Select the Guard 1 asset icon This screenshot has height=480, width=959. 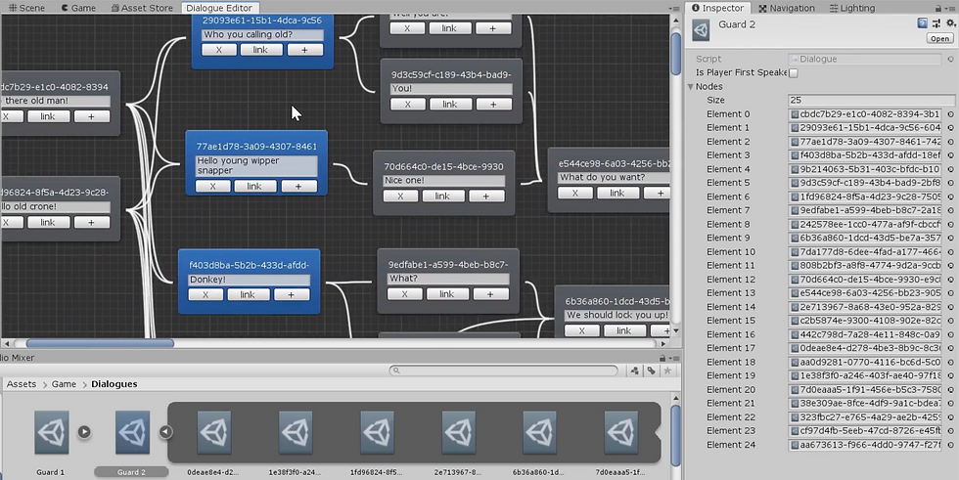pyautogui.click(x=51, y=432)
